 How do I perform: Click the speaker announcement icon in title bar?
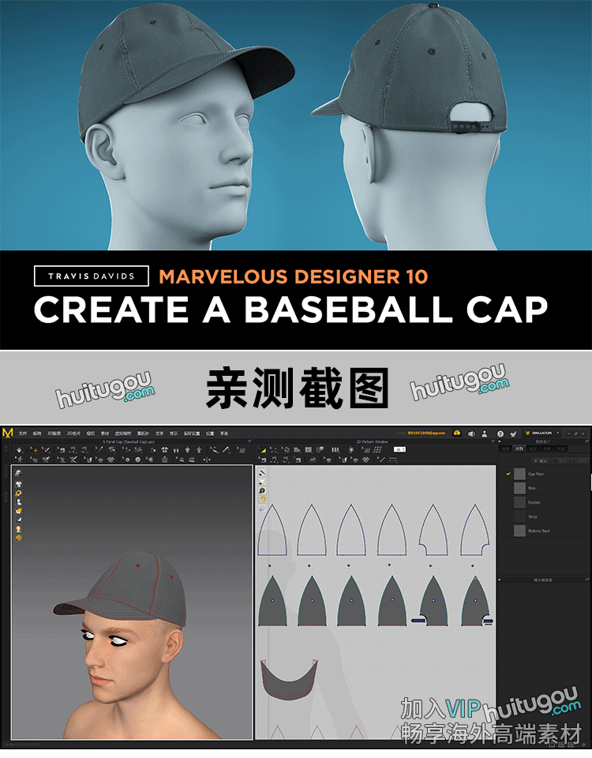[x=471, y=433]
